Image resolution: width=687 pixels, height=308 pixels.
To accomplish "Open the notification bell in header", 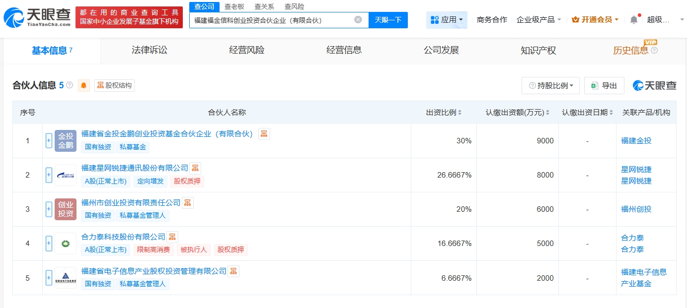I will pyautogui.click(x=633, y=20).
